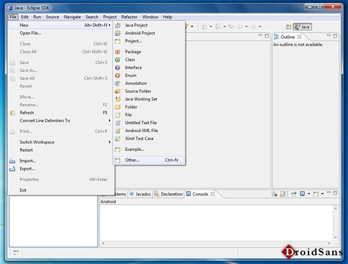Image resolution: width=348 pixels, height=264 pixels.
Task: Choose Open File... from File menu
Action: [x=60, y=33]
